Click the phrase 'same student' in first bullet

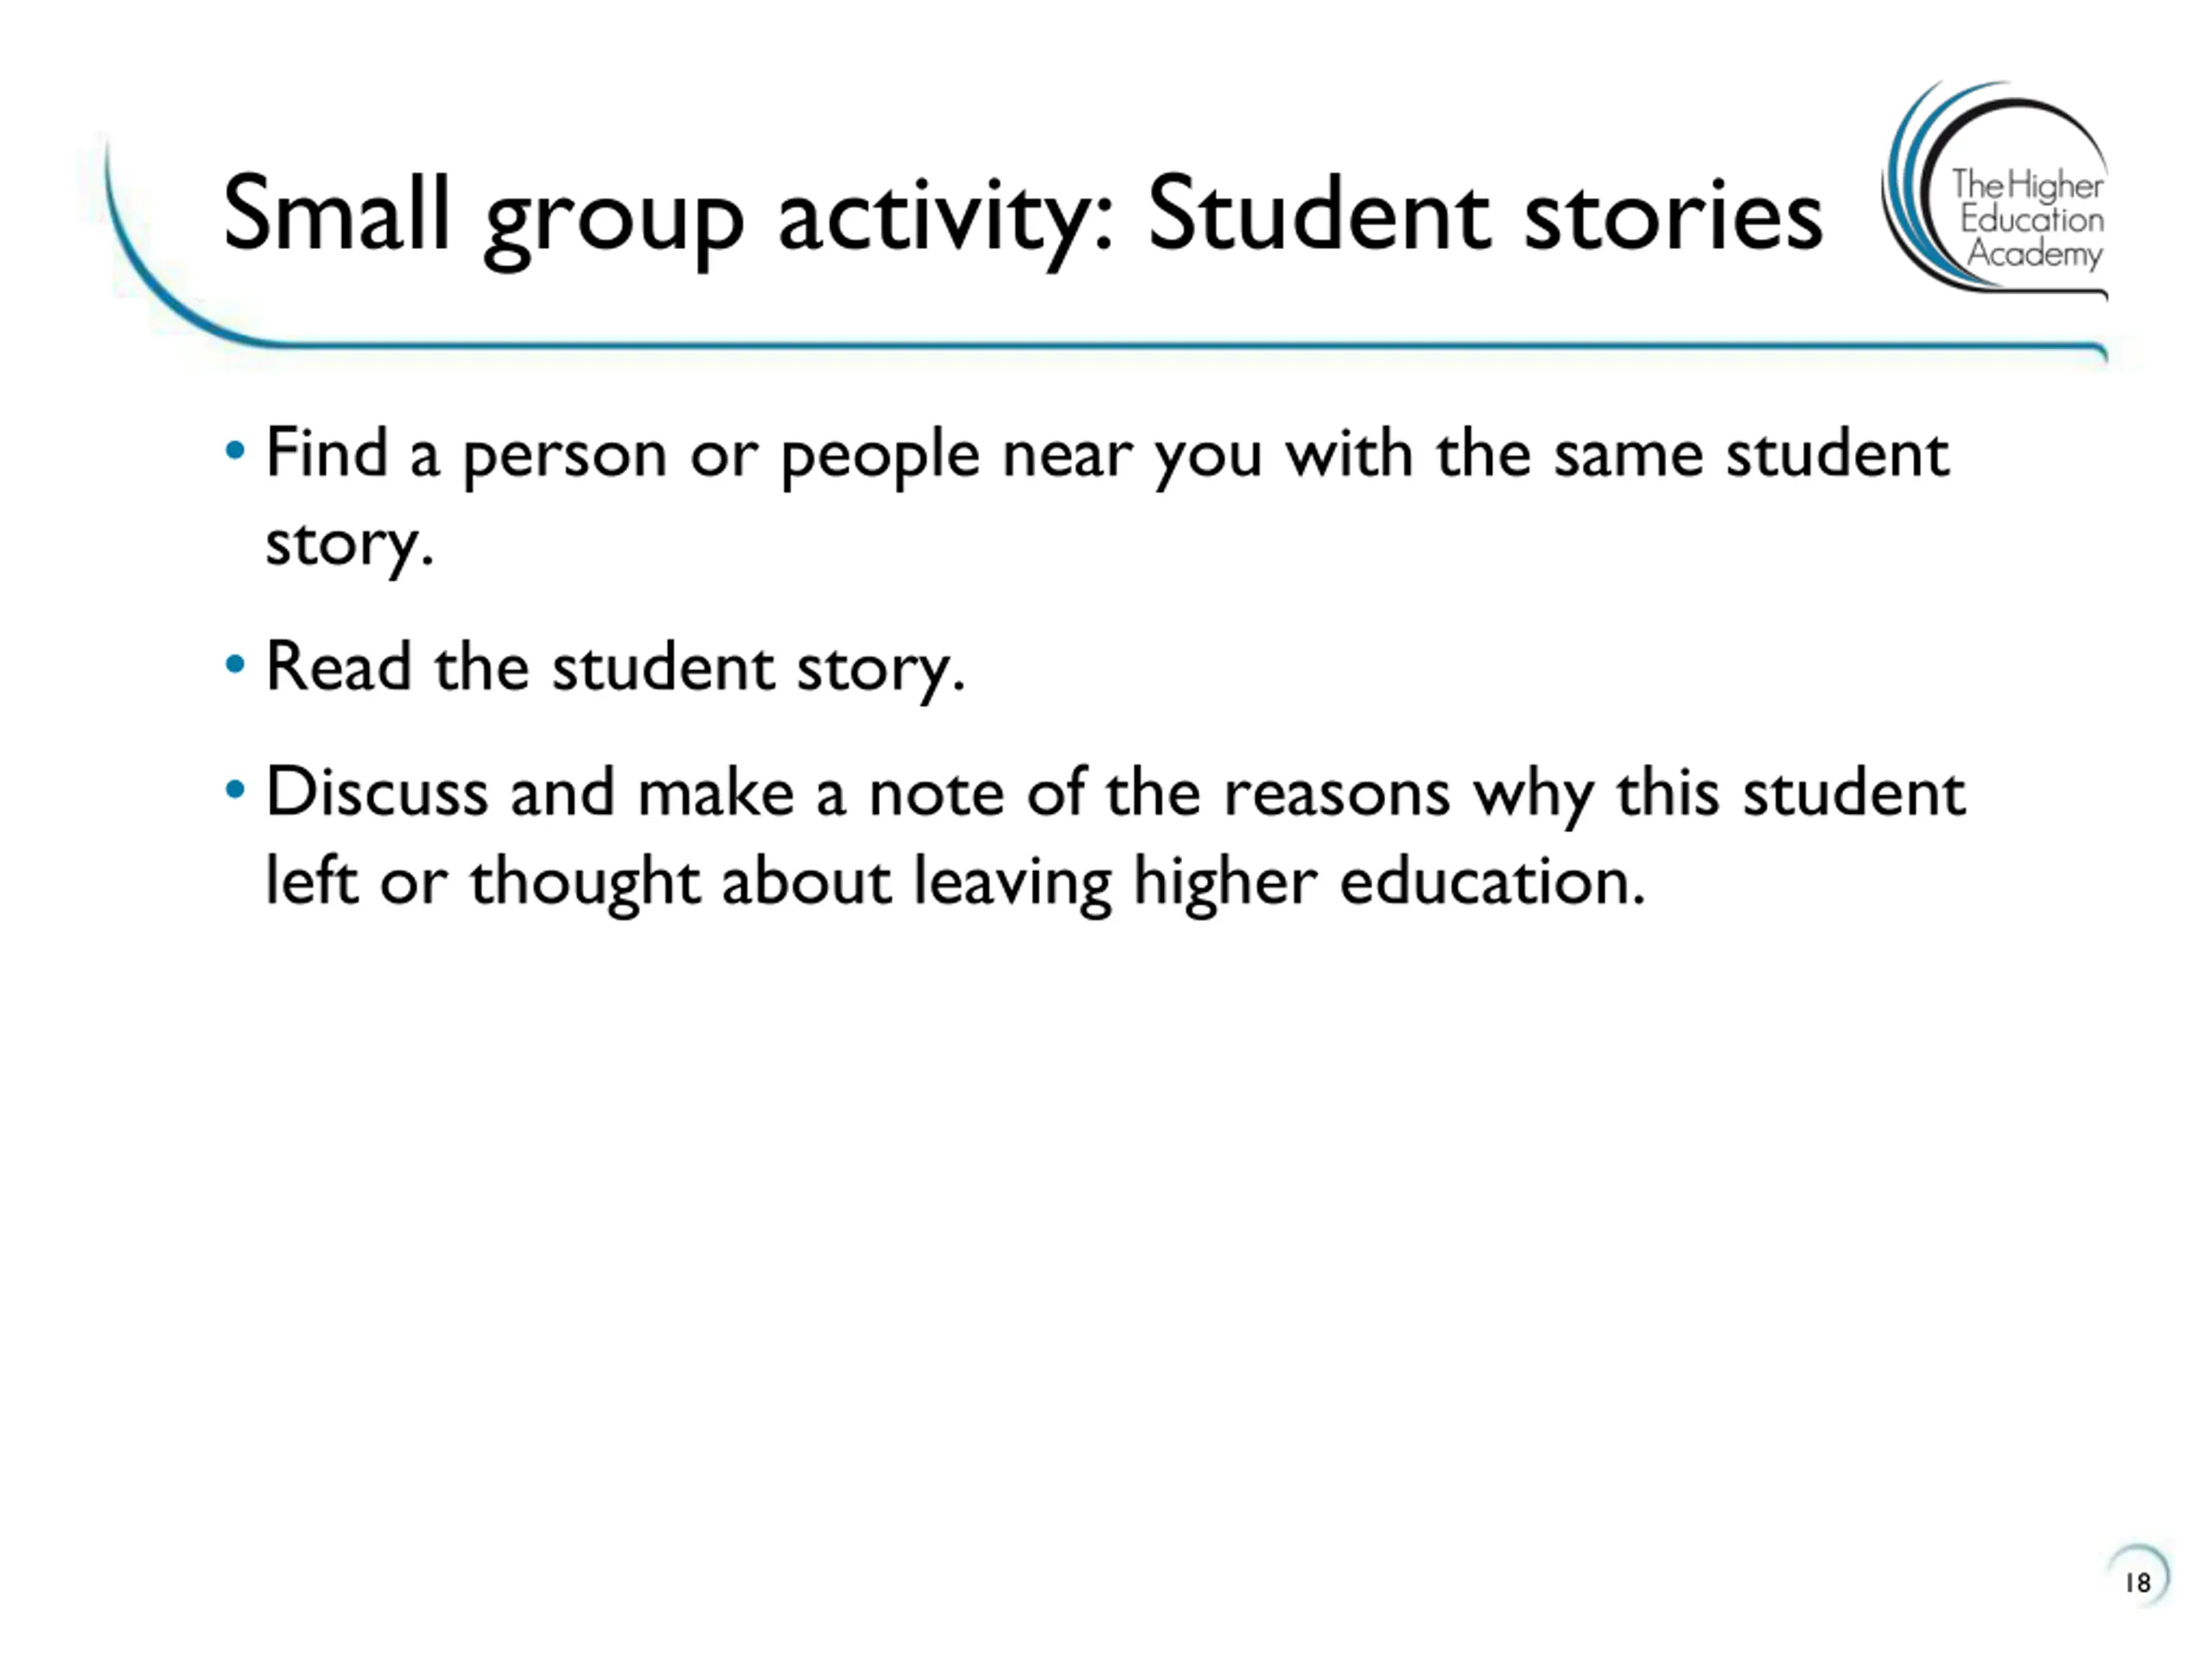click(1751, 455)
